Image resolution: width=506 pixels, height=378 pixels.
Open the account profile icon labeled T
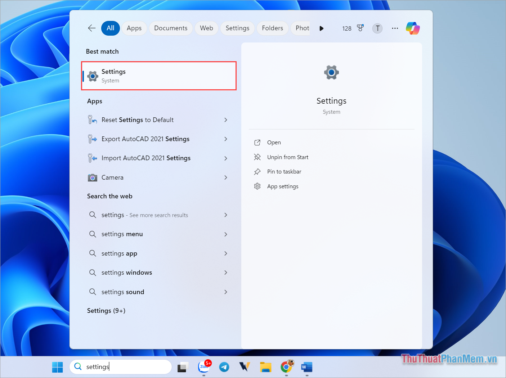(x=377, y=28)
